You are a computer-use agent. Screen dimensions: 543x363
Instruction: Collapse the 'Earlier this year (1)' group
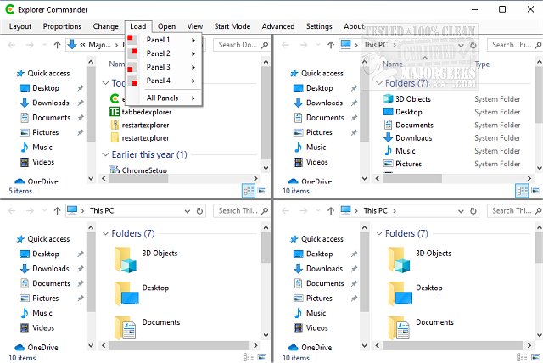[106, 154]
